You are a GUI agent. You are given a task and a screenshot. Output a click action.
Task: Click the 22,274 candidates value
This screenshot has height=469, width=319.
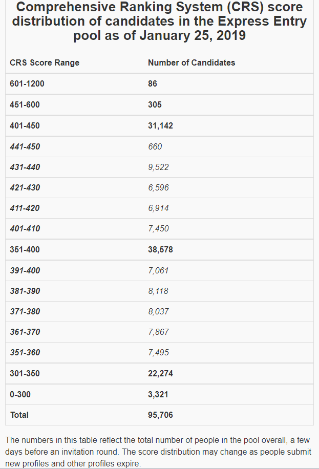click(x=160, y=373)
